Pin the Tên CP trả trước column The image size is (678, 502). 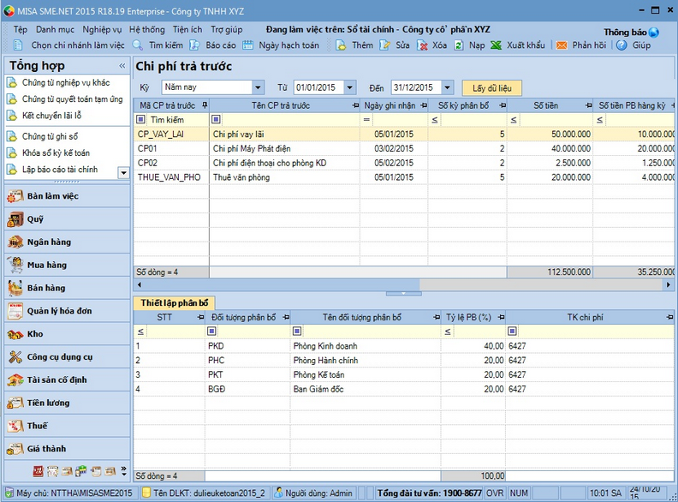click(x=355, y=105)
